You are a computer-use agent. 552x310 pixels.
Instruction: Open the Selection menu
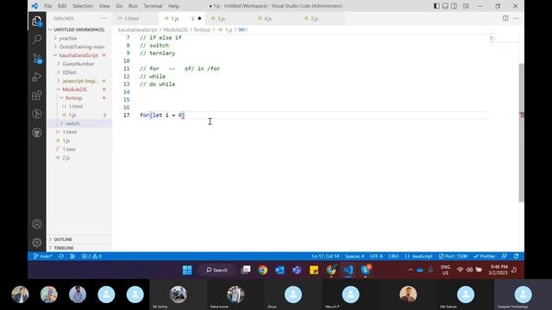click(83, 6)
